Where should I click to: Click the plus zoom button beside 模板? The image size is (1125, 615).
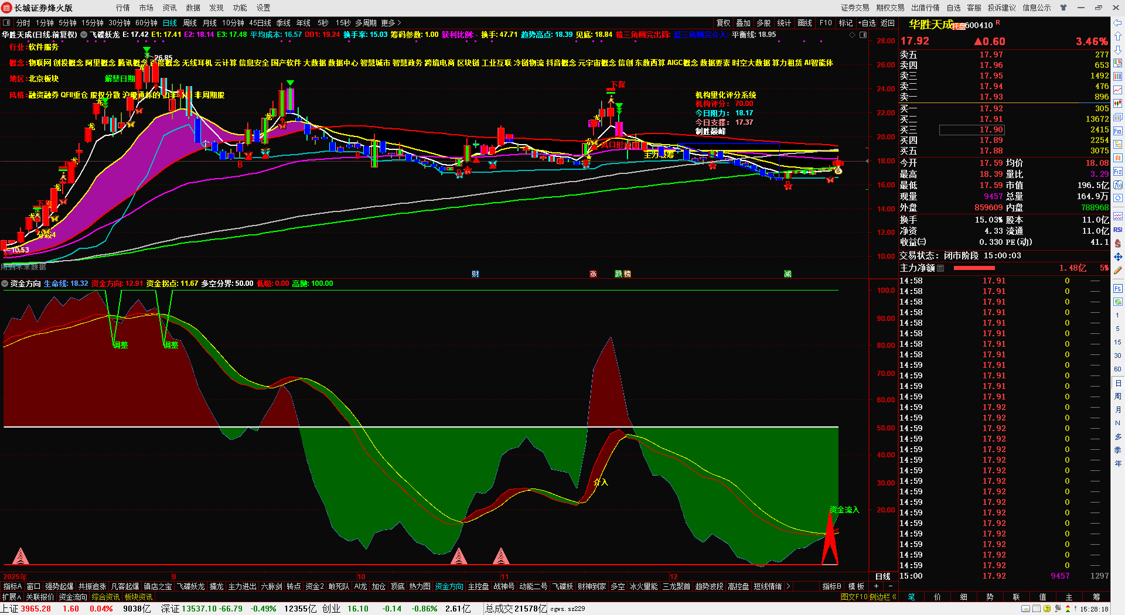click(877, 586)
